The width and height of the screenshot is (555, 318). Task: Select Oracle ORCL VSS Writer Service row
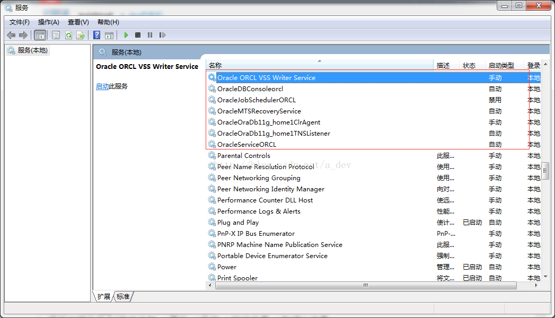pyautogui.click(x=373, y=78)
